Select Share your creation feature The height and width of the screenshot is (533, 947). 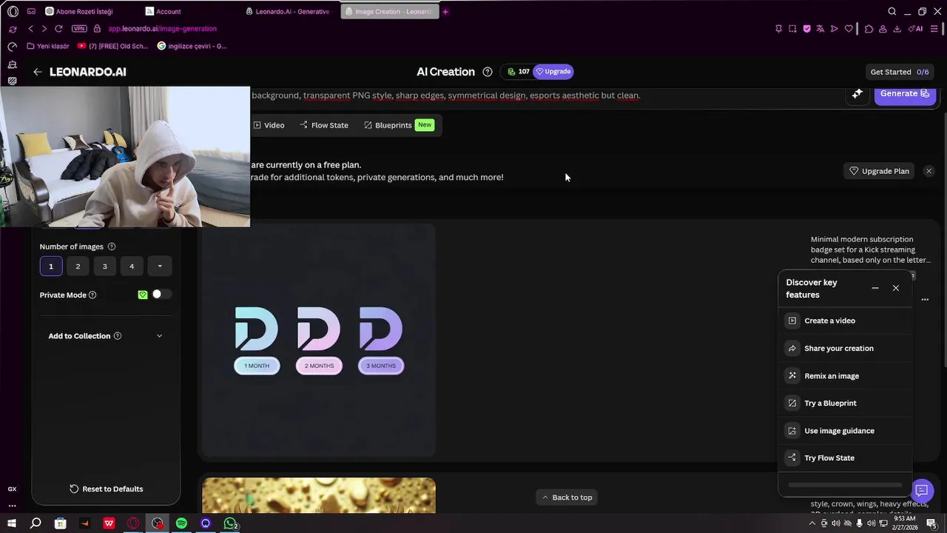845,348
